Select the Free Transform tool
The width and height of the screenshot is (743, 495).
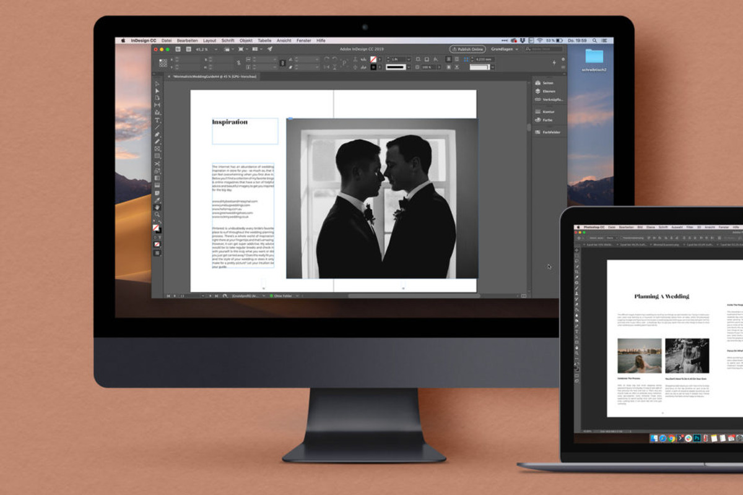pyautogui.click(x=157, y=171)
